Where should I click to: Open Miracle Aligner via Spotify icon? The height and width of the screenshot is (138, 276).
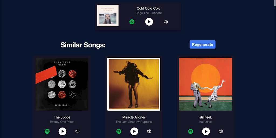point(119,131)
